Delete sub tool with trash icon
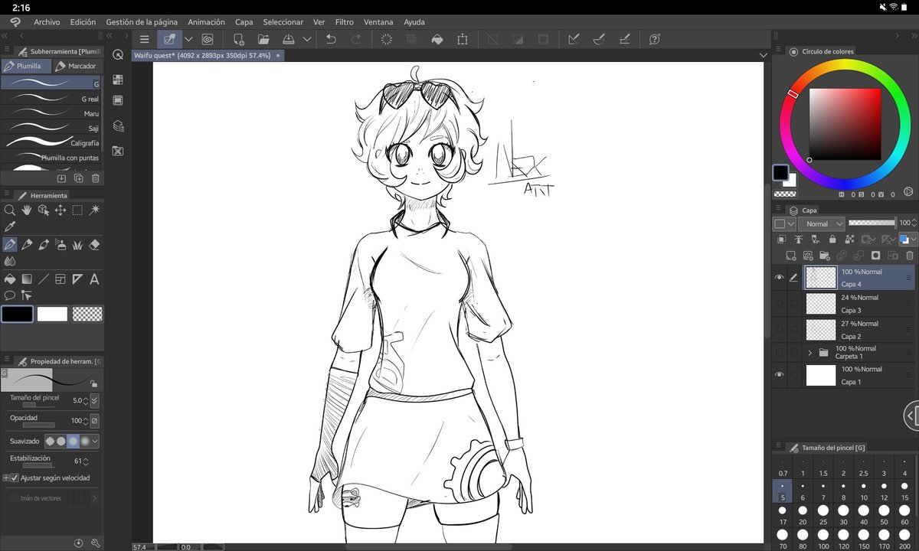Screen dimensions: 919x551 [96, 178]
